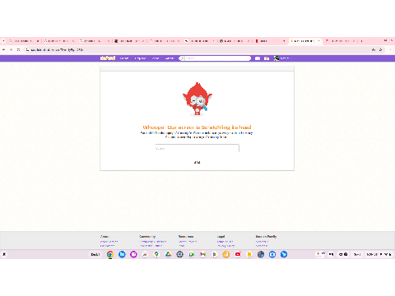Open the first link under Community footer heading
The image size is (395, 296).
[153, 242]
